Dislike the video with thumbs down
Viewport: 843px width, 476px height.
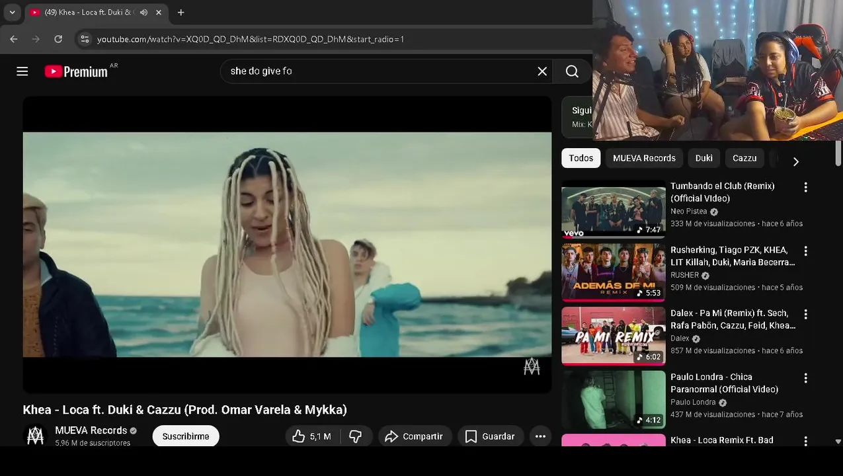pos(356,436)
